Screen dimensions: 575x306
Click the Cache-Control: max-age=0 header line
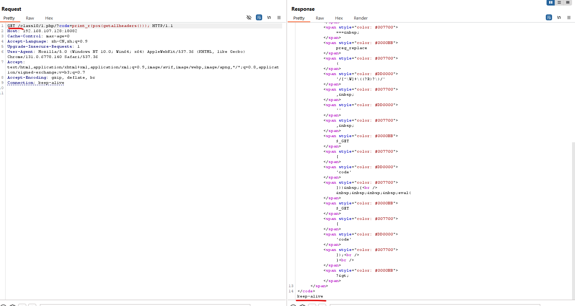[x=38, y=36]
